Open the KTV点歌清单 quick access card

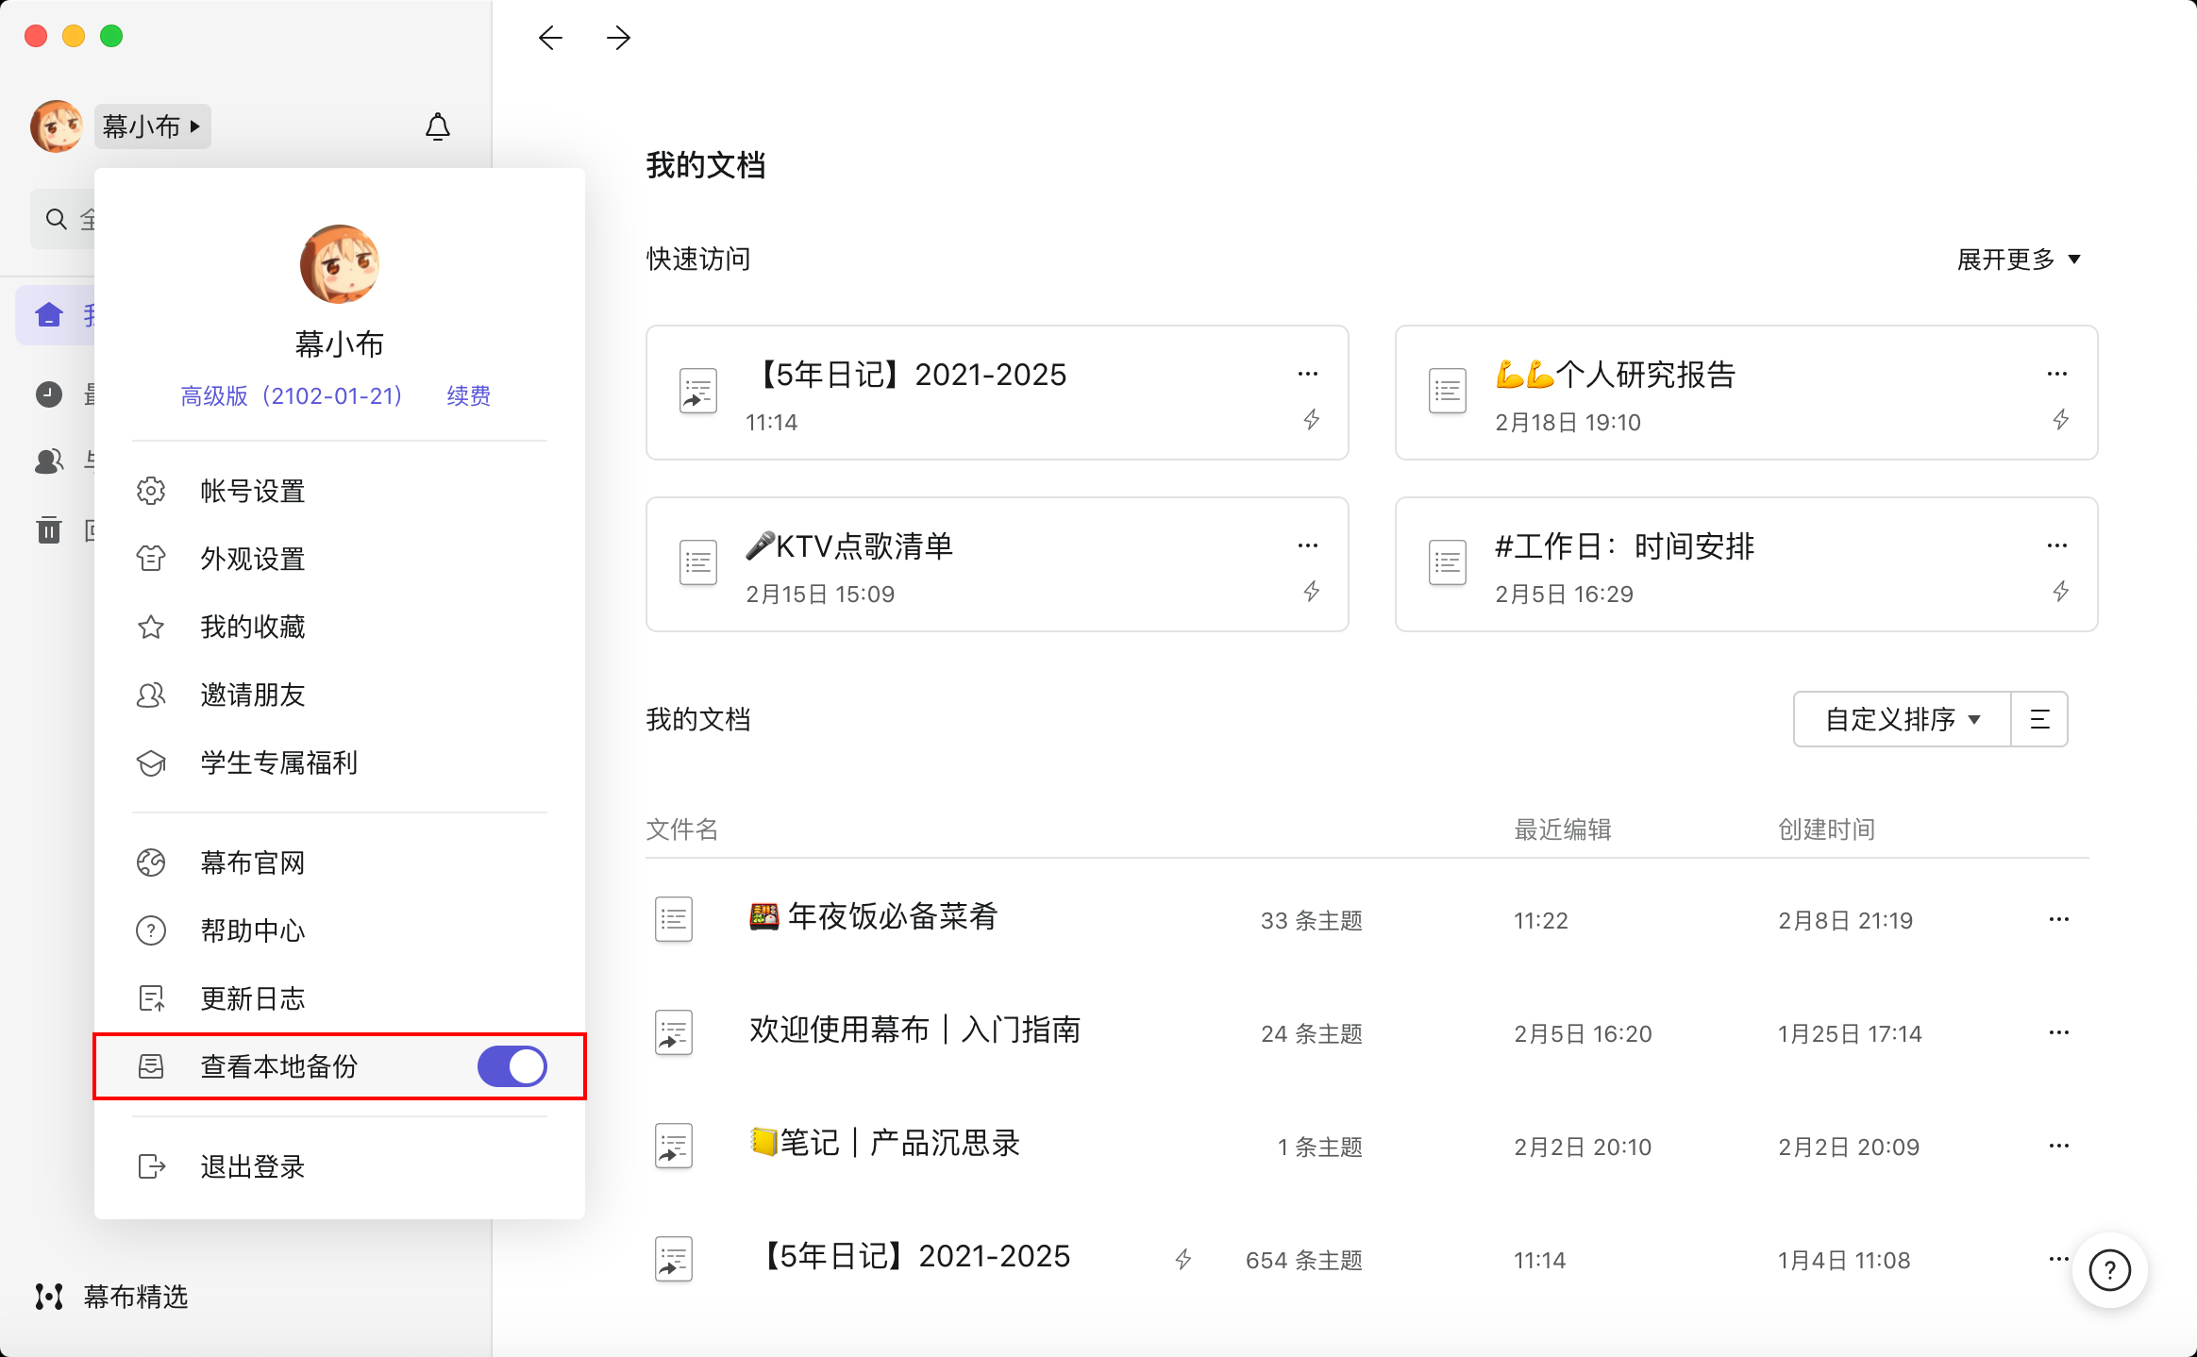998,564
